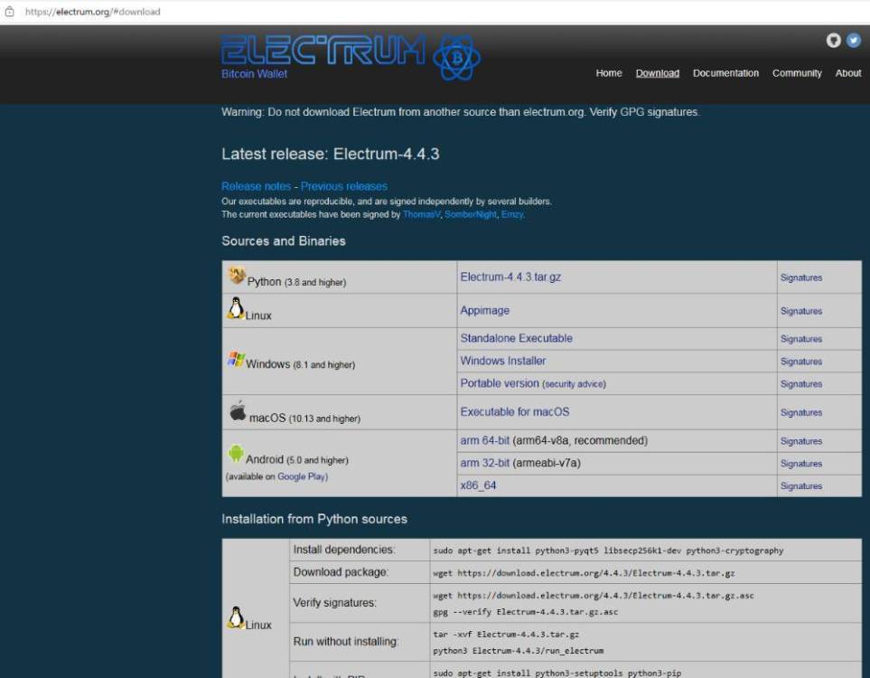Click the 'Download package:' cell
The height and width of the screenshot is (678, 870).
pos(360,572)
